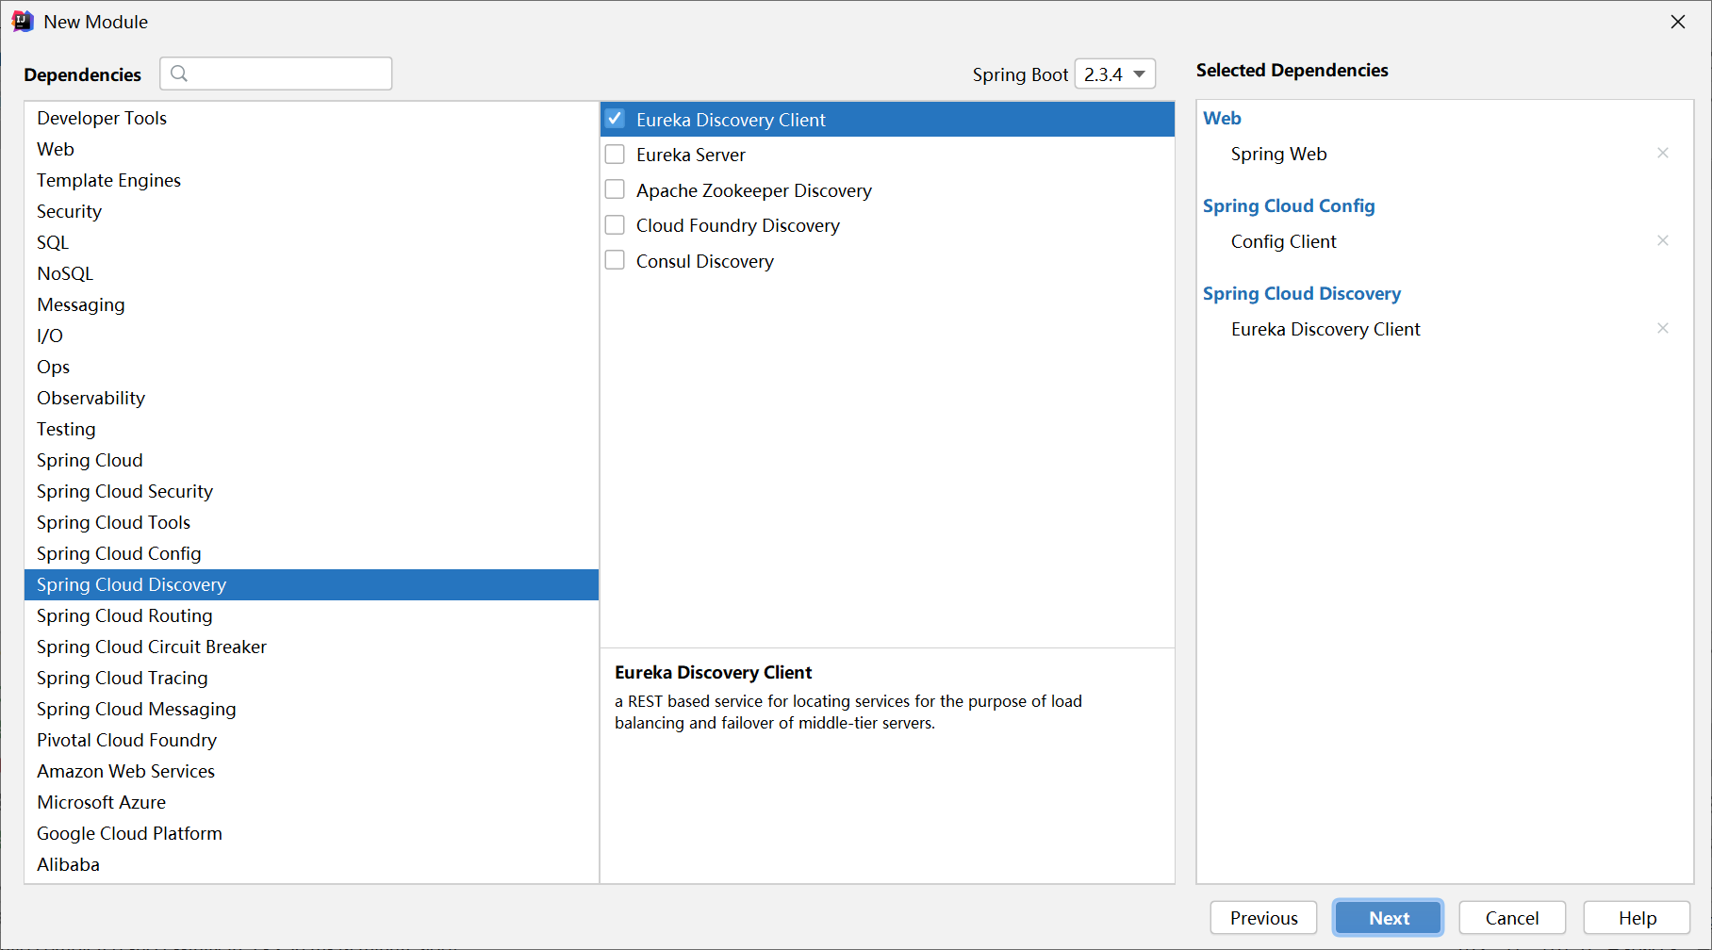Viewport: 1712px width, 950px height.
Task: Open Google Cloud Platform category
Action: tap(311, 833)
